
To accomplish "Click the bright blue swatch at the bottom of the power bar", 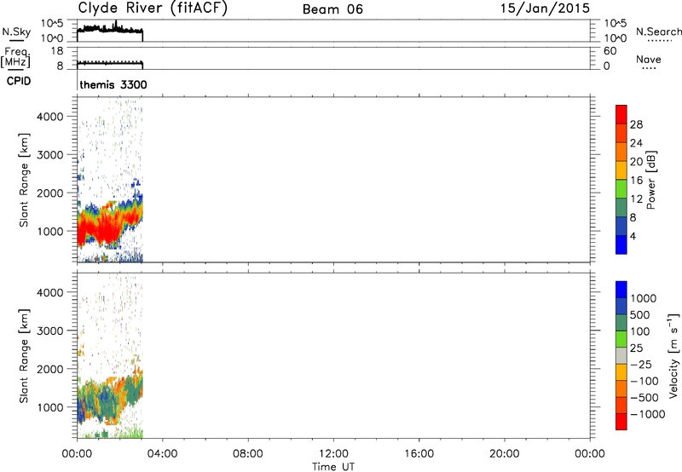I will tap(621, 245).
